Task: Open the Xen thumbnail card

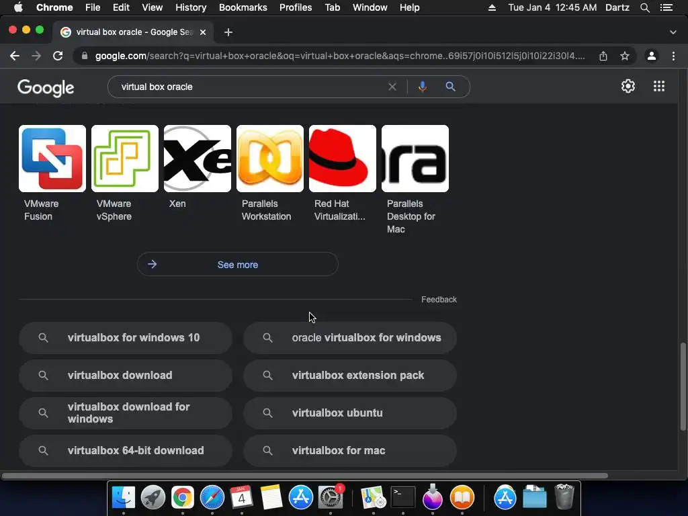Action: tap(198, 159)
